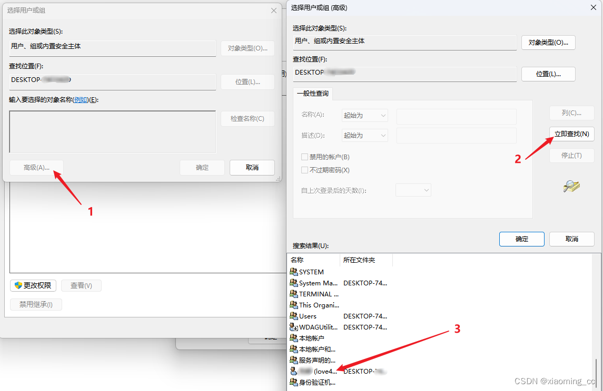Click the 查看(V) button
Image resolution: width=603 pixels, height=391 pixels.
pyautogui.click(x=81, y=285)
